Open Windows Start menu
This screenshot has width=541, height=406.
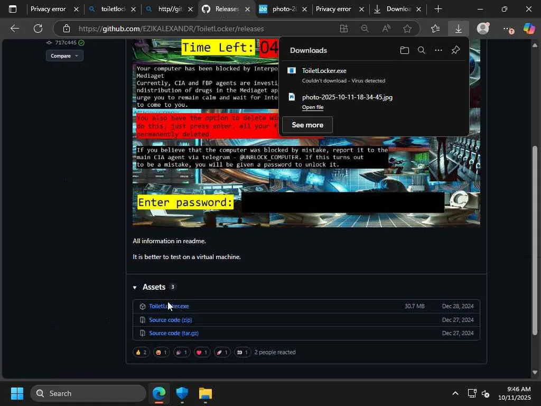click(17, 393)
